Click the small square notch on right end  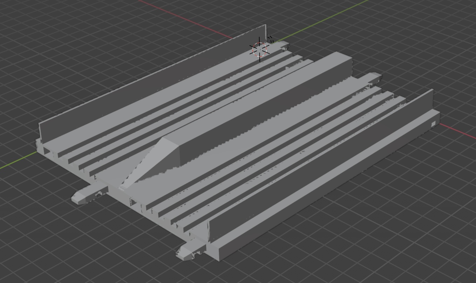(x=433, y=124)
